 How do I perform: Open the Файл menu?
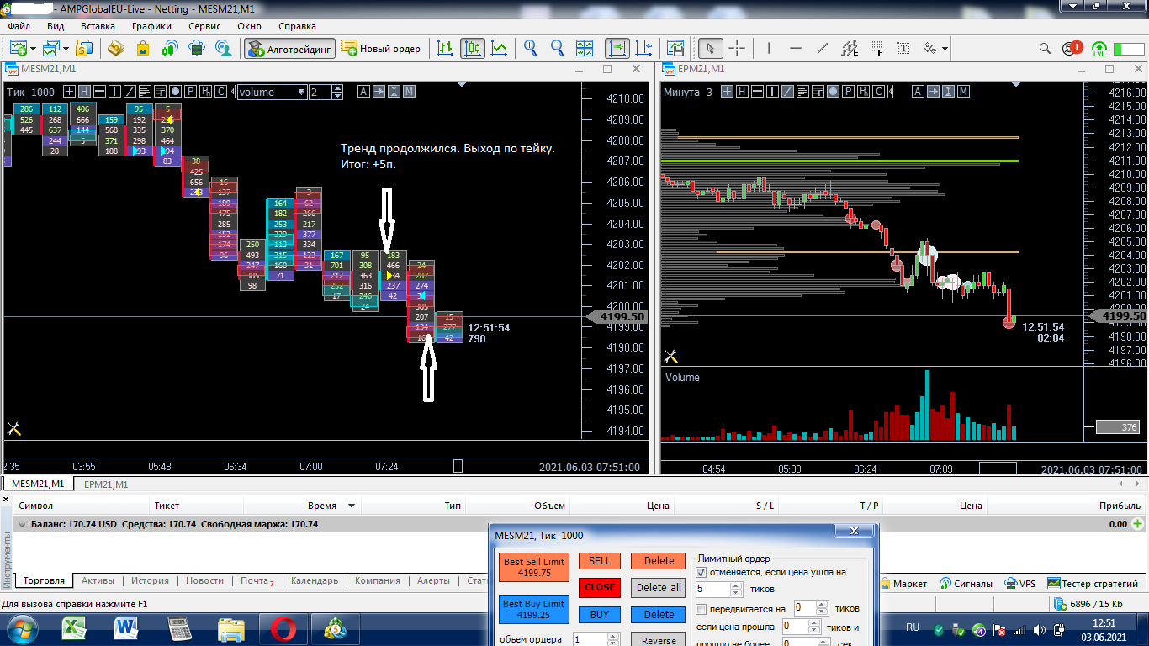[x=19, y=26]
